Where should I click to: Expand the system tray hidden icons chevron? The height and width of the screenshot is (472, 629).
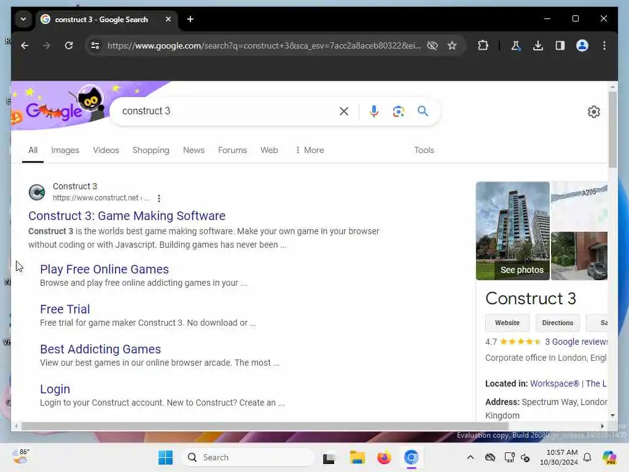[471, 457]
